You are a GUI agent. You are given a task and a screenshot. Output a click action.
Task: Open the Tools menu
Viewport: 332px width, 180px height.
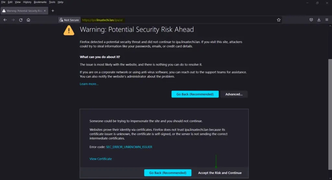pyautogui.click(x=52, y=2)
